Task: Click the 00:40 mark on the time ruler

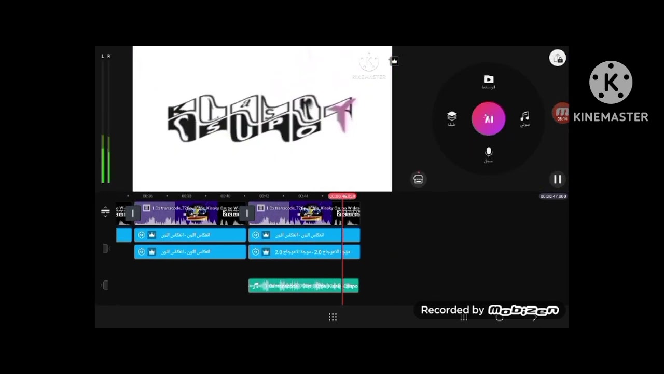Action: [225, 196]
